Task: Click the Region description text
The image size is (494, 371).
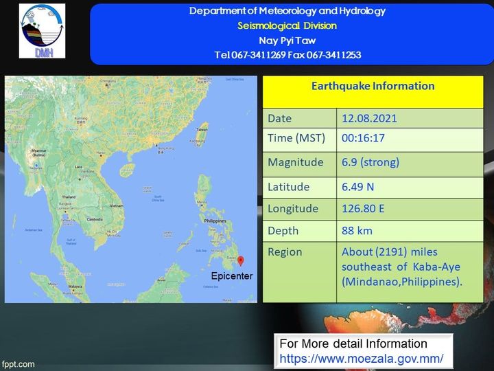Action: pyautogui.click(x=401, y=267)
